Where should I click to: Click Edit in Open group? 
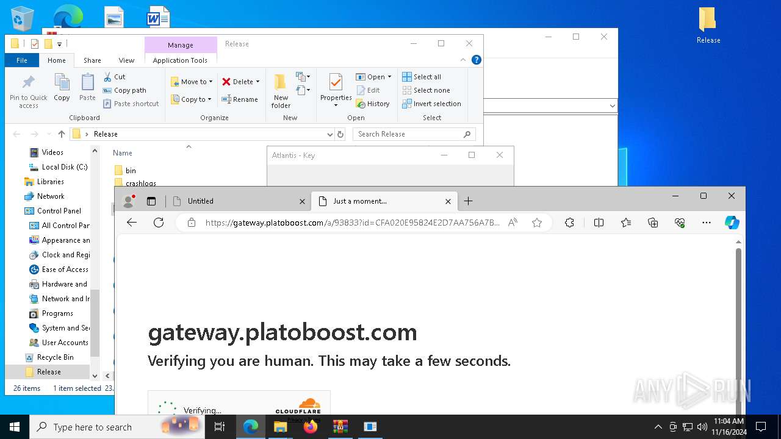(369, 90)
